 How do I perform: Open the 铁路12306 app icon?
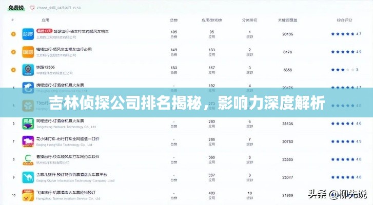(x=28, y=70)
